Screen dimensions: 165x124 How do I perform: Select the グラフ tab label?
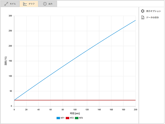(32, 4)
